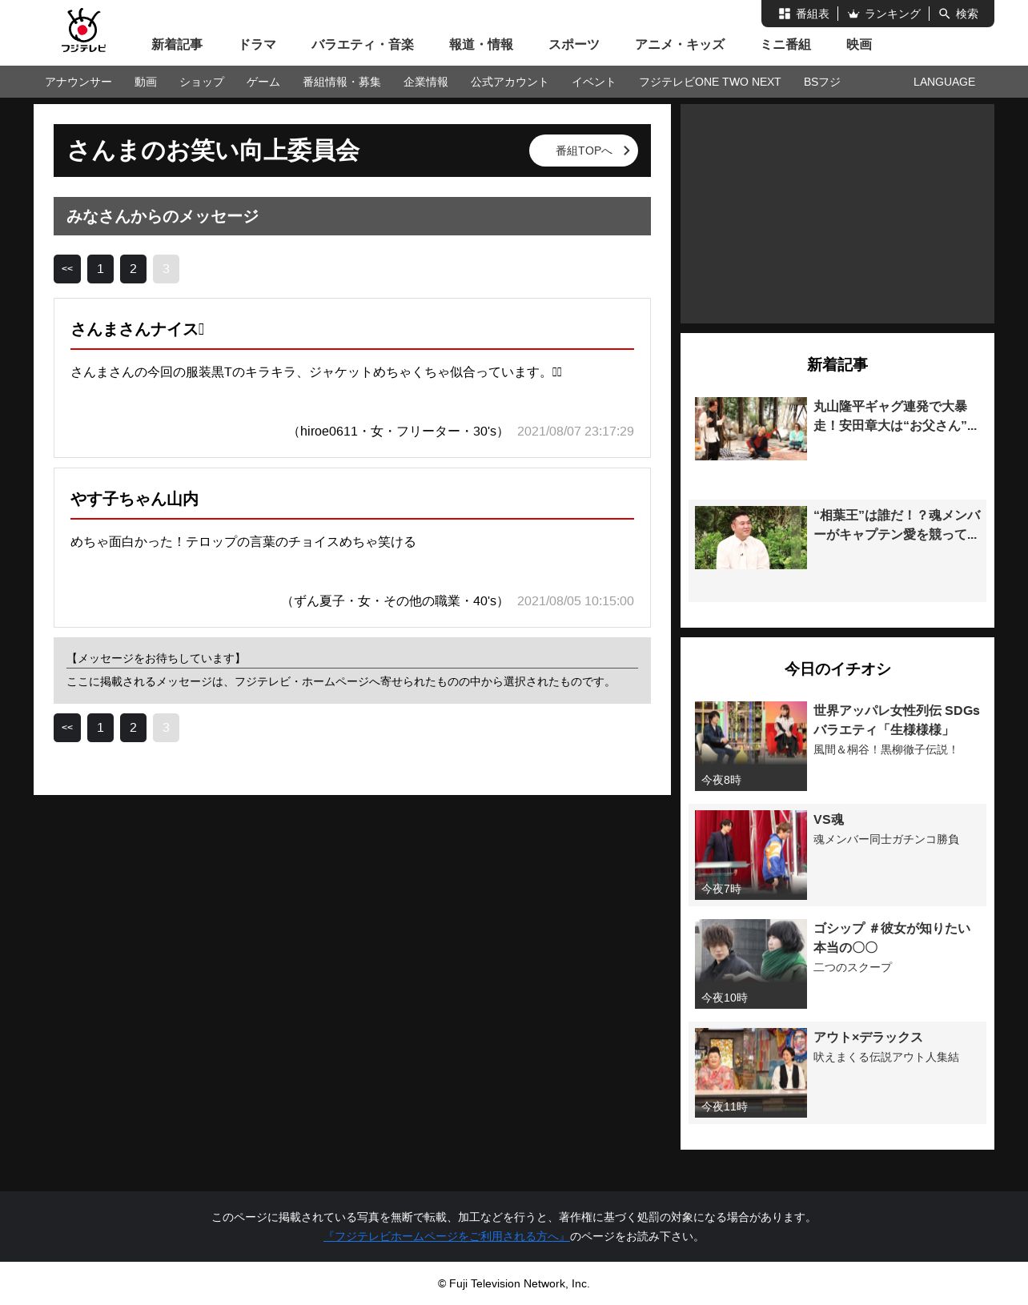Go to ショップ in sub navigation
The image size is (1028, 1305).
coord(202,82)
